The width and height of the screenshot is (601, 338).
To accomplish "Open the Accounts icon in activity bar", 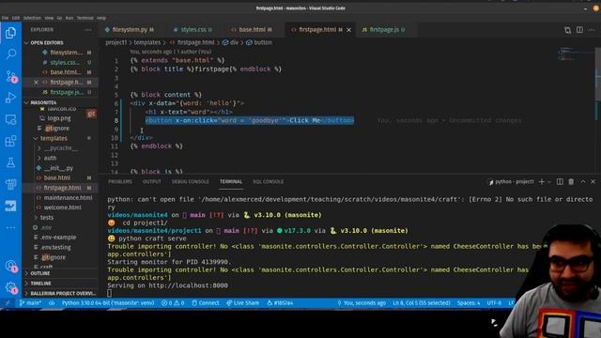I will click(10, 266).
